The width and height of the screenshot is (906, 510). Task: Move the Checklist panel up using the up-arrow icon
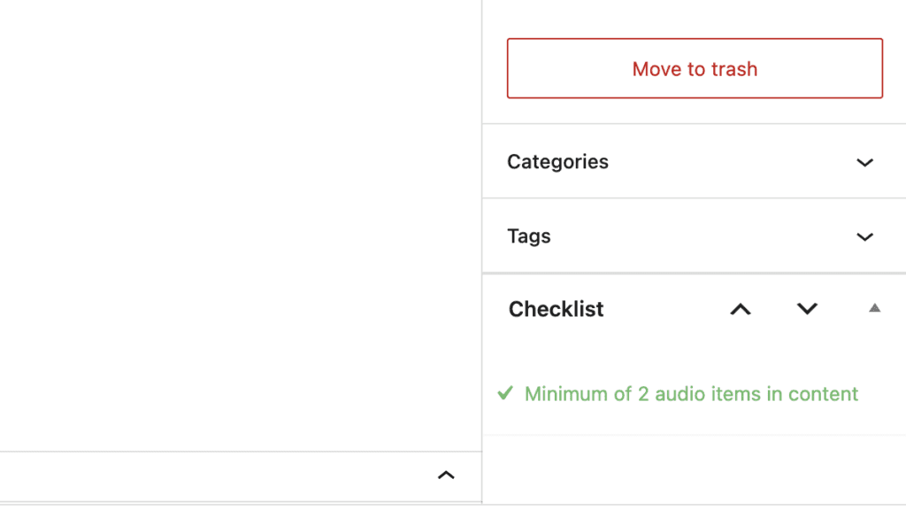coord(741,309)
